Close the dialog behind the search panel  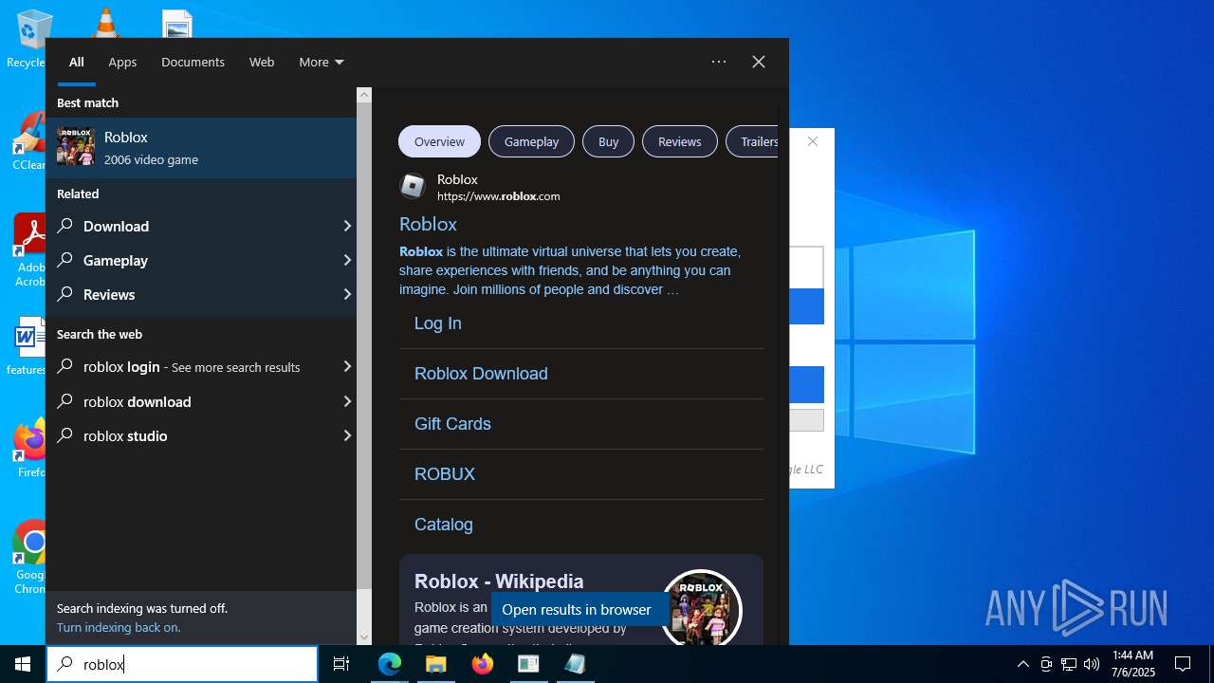point(813,141)
